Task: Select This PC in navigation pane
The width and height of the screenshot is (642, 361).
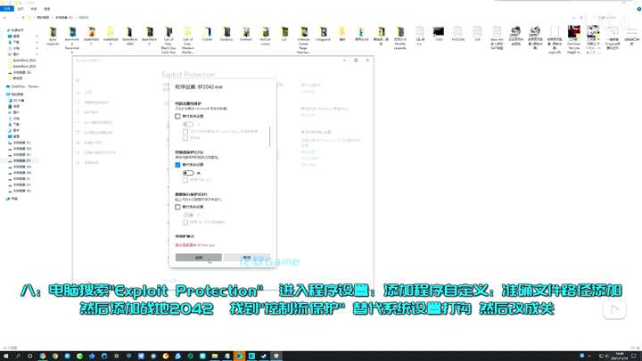Action: coord(16,94)
